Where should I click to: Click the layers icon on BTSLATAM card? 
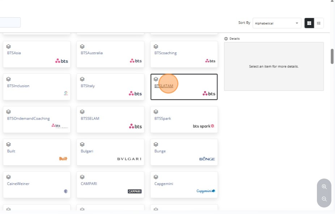click(156, 79)
